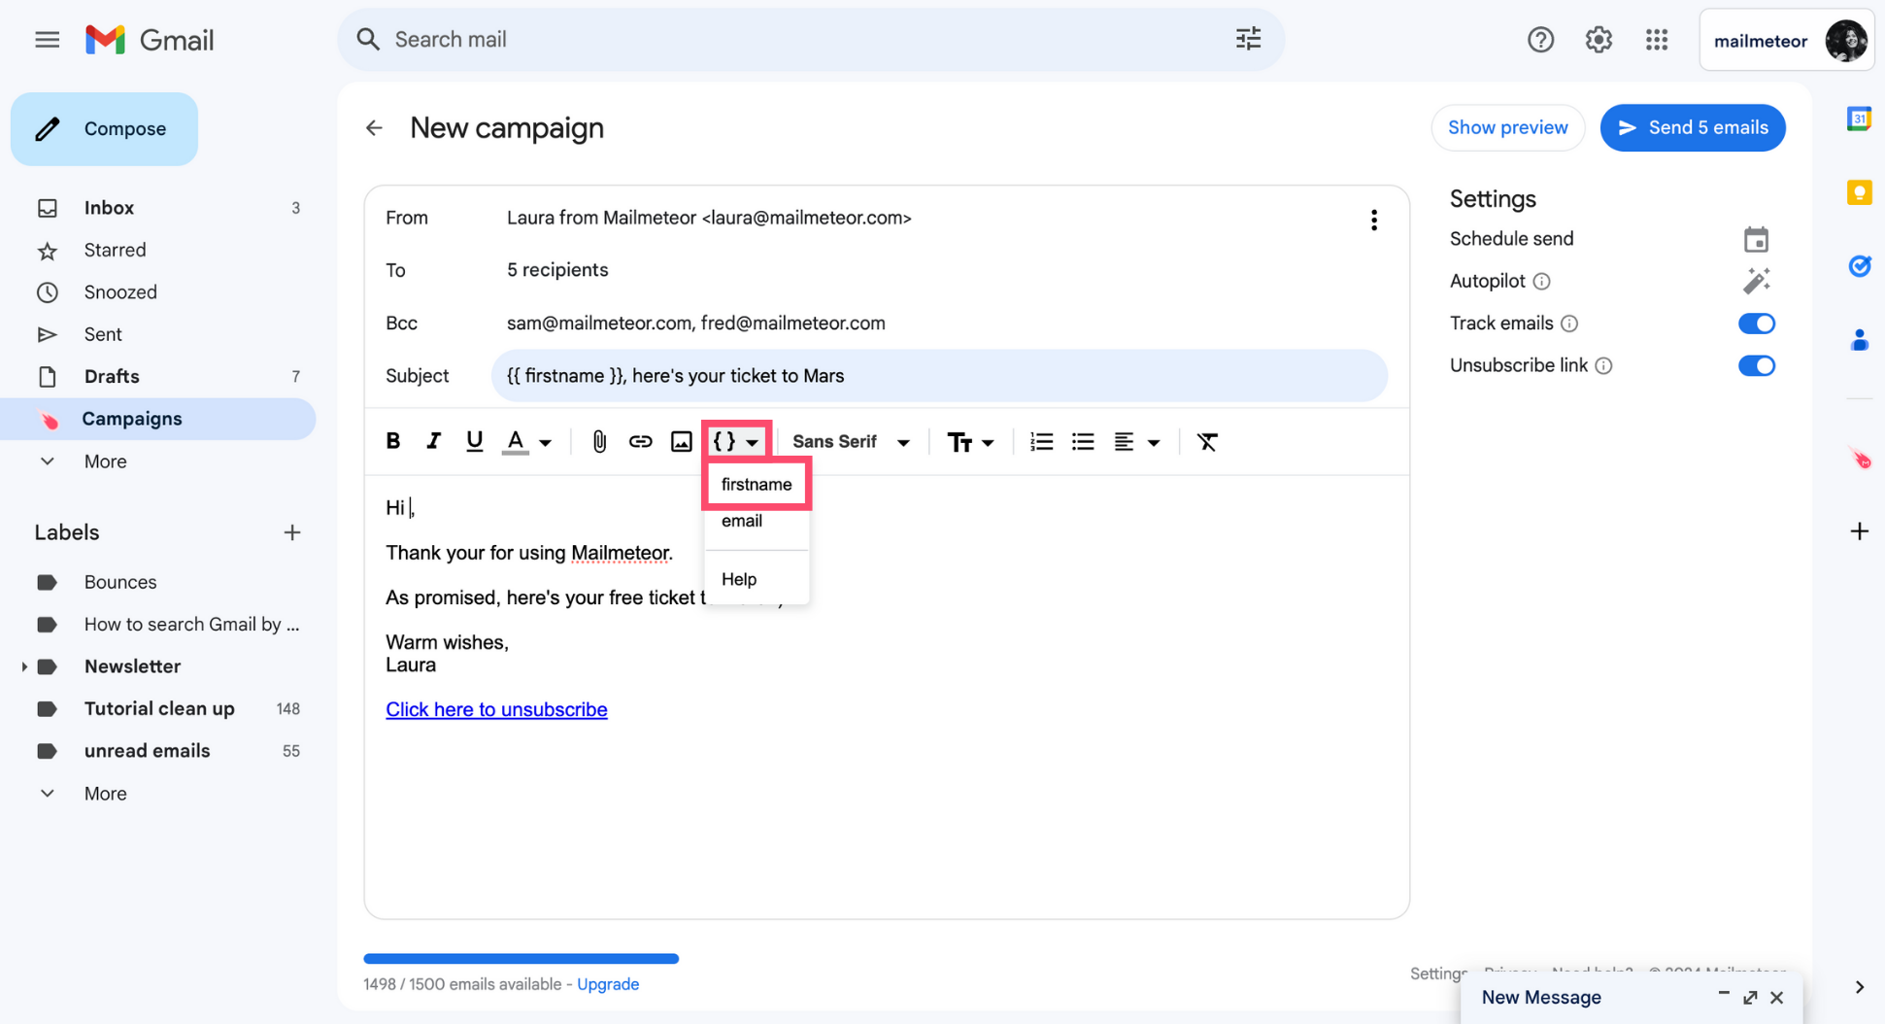1885x1024 pixels.
Task: Click the unsubscribe link in email body
Action: 496,709
